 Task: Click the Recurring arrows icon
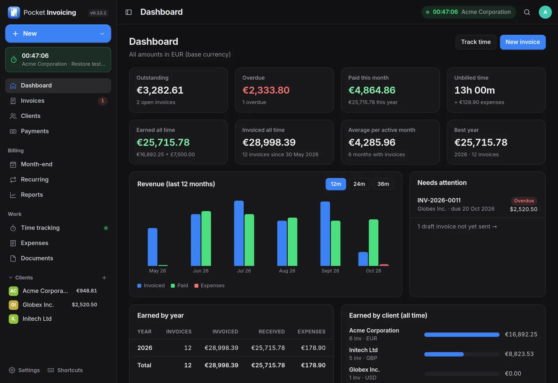point(13,180)
